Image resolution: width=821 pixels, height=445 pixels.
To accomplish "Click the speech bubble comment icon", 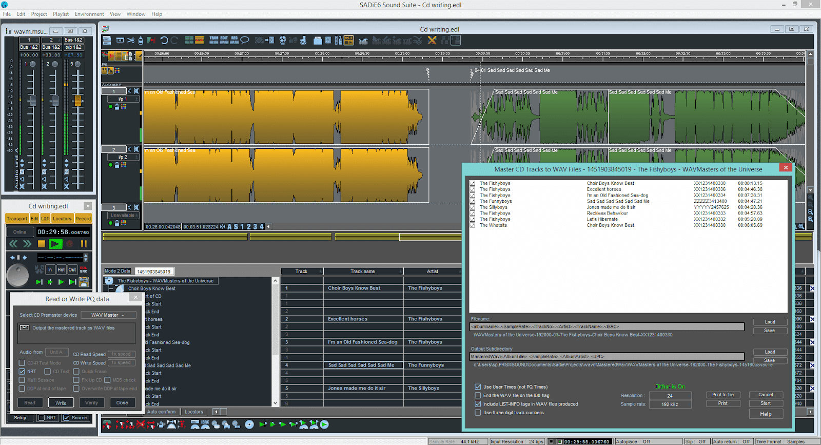I will pyautogui.click(x=245, y=40).
